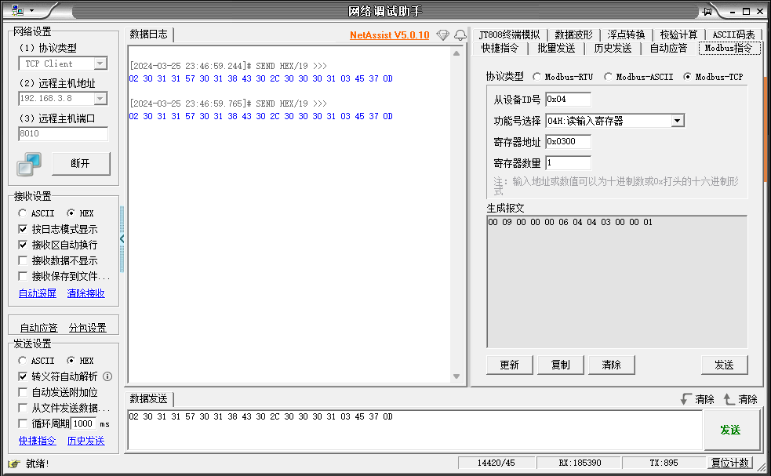Viewport: 771px width, 476px height.
Task: Click the network connection monitors icon
Action: 29,164
